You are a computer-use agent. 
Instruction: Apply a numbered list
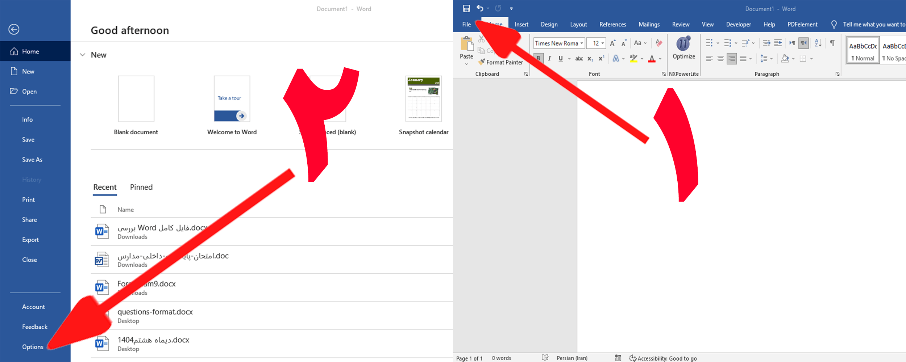(727, 43)
